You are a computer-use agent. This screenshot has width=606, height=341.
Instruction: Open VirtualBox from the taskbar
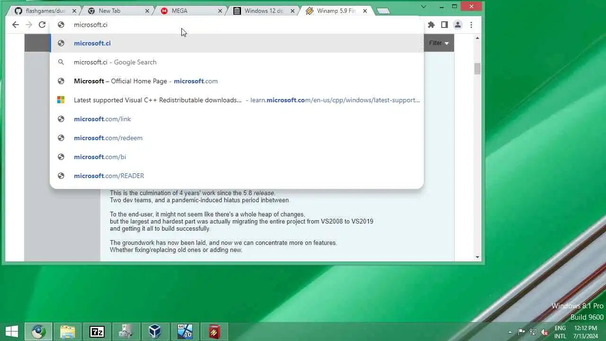click(x=155, y=332)
